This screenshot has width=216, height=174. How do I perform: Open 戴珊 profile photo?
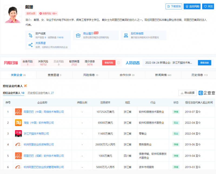coord(13,14)
